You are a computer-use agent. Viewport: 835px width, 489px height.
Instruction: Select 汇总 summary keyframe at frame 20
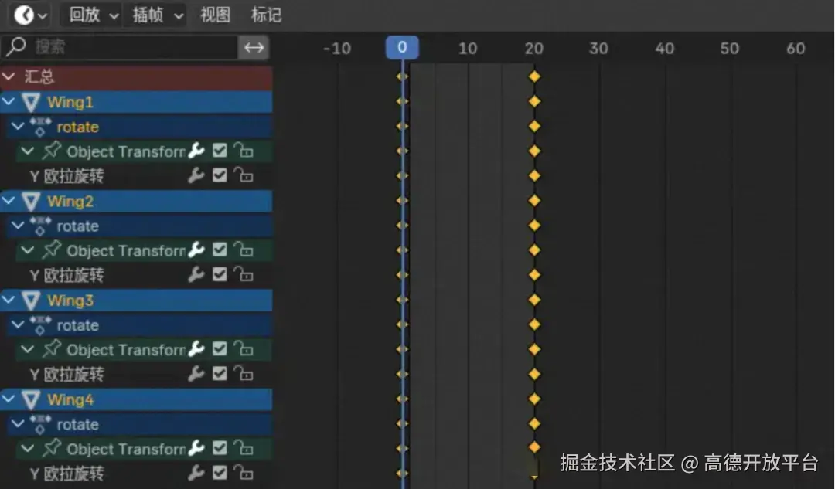click(534, 76)
